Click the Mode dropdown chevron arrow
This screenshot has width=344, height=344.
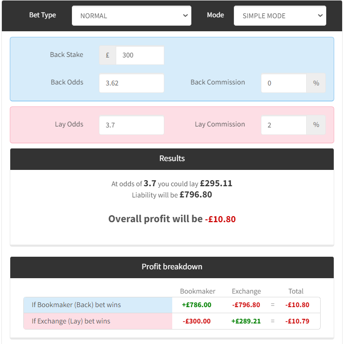pos(320,15)
